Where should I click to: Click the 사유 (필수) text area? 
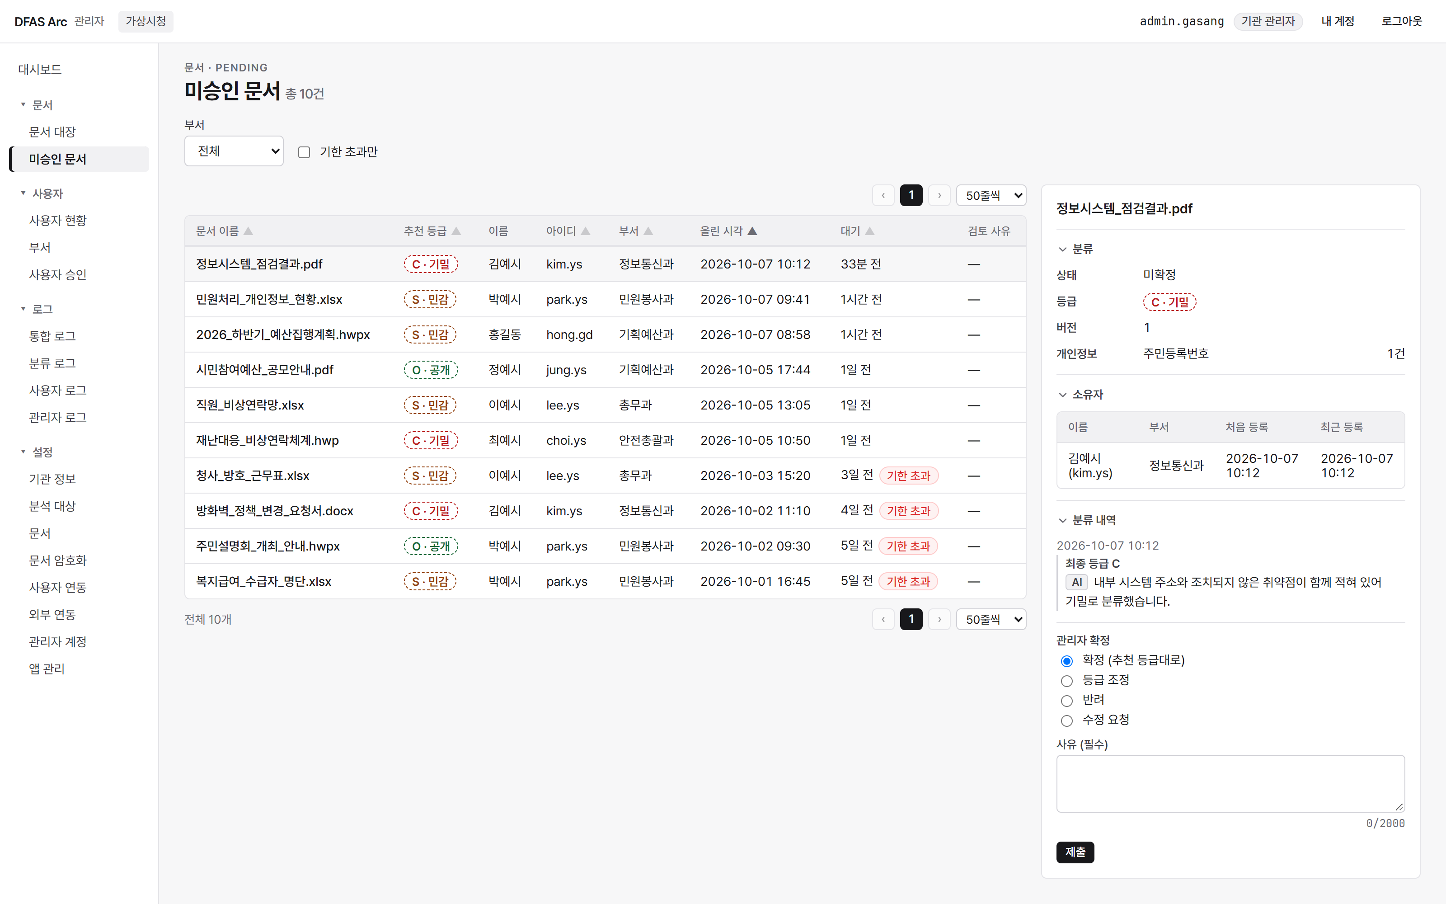point(1230,783)
